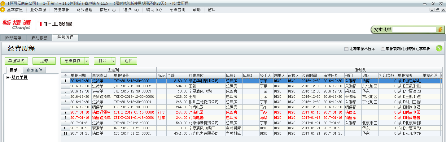
Task: Select the 目录 tab in the left panel
Action: [x=14, y=70]
